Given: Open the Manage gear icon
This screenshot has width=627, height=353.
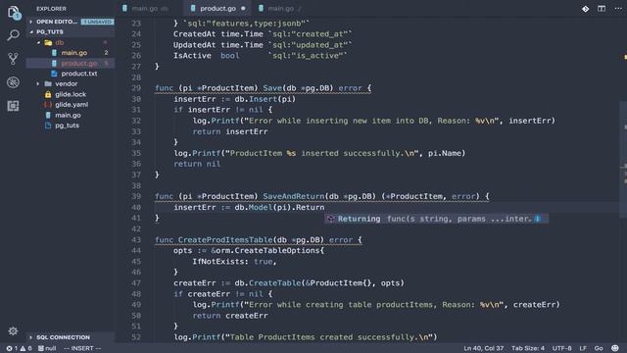Looking at the screenshot, I should click(13, 331).
